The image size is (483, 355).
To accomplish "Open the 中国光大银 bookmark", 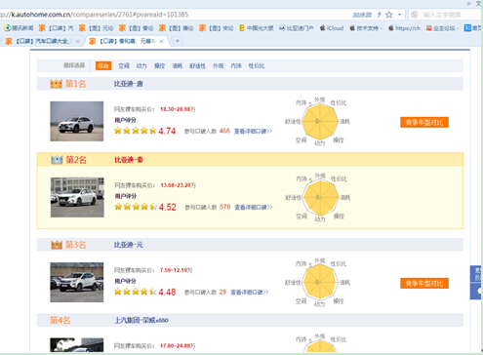I will pos(257,28).
